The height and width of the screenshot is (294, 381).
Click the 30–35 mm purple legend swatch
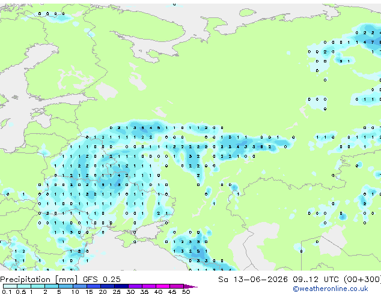click(135, 286)
